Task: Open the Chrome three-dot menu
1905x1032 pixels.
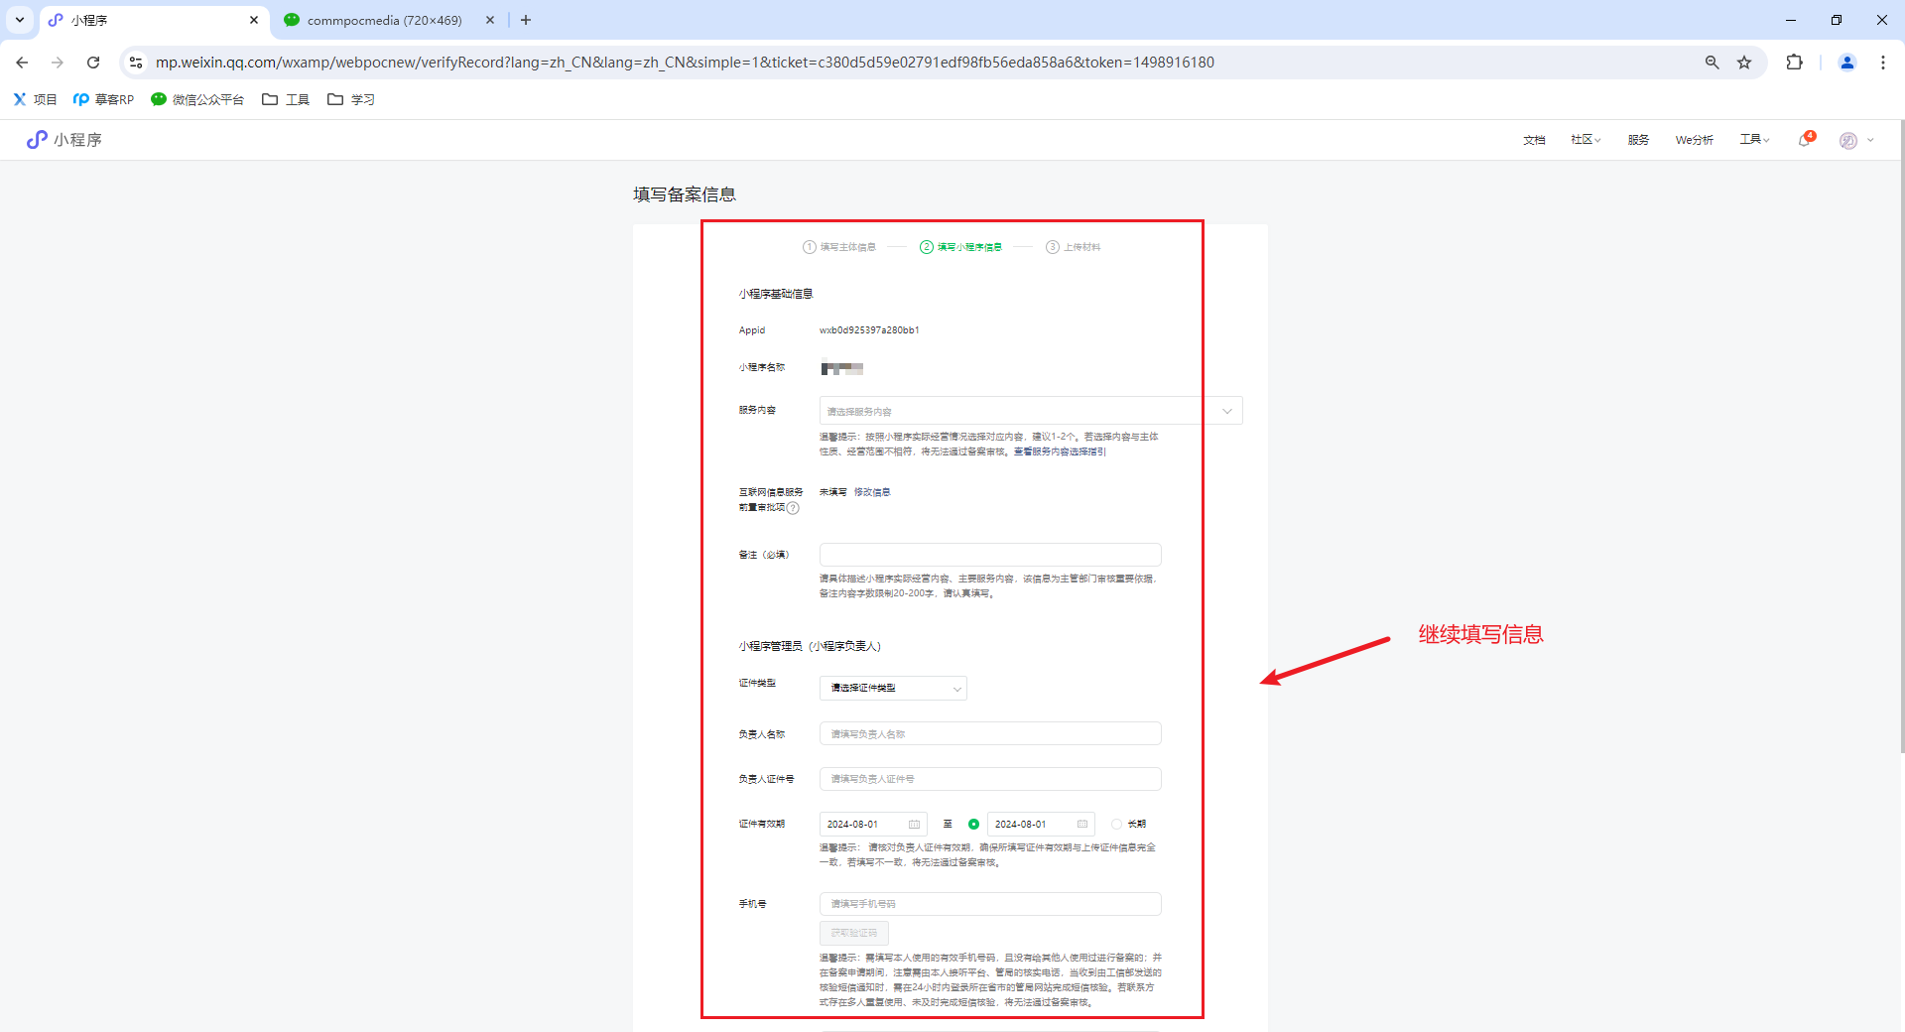Action: pyautogui.click(x=1883, y=63)
